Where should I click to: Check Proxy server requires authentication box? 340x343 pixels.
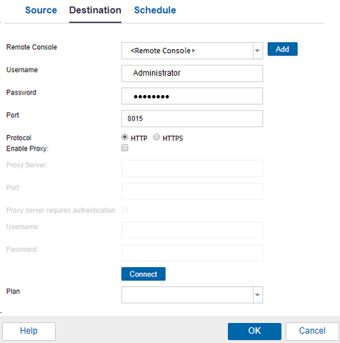click(125, 209)
